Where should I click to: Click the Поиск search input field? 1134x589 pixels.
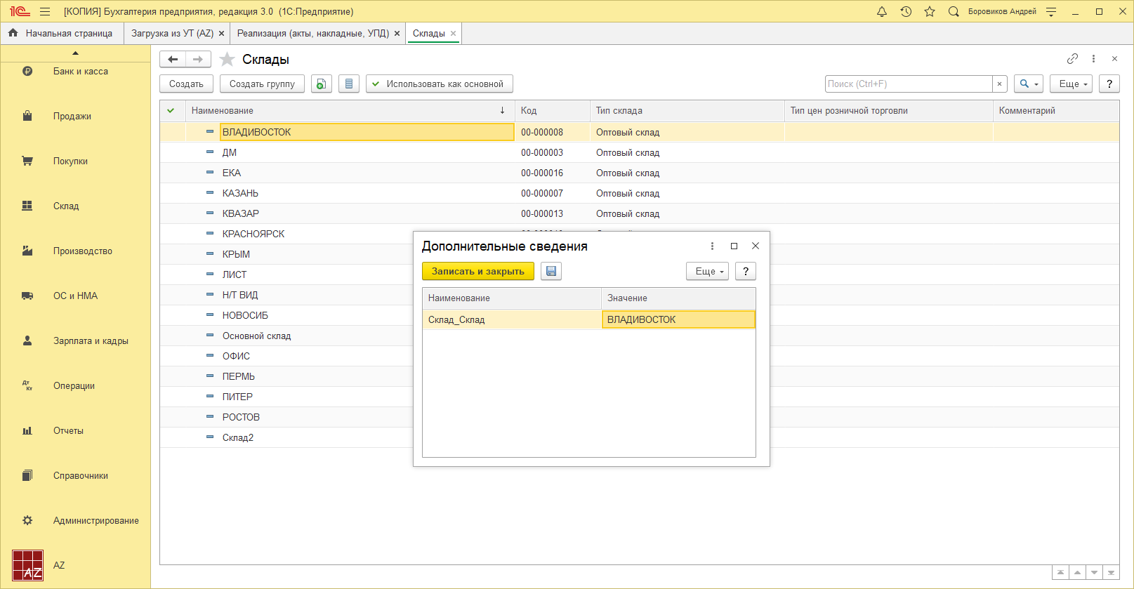908,84
